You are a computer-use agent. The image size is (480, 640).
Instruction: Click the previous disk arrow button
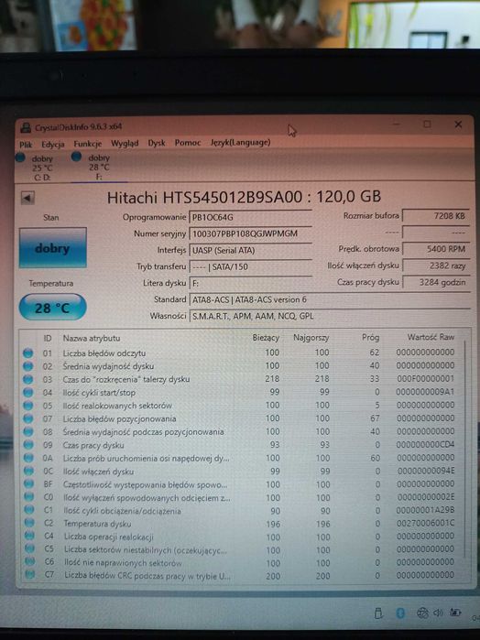pos(27,198)
